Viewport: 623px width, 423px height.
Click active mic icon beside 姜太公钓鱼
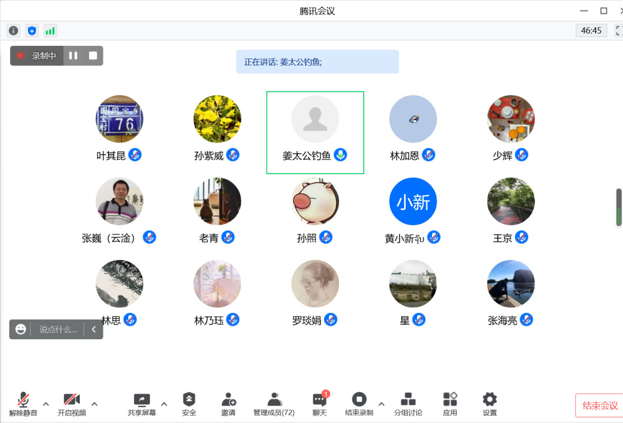(x=340, y=154)
